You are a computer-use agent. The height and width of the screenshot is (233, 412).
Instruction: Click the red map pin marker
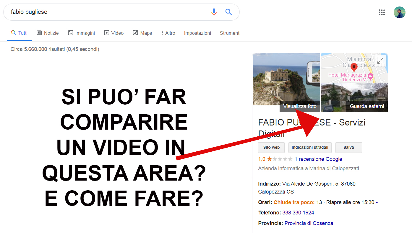pos(354,68)
